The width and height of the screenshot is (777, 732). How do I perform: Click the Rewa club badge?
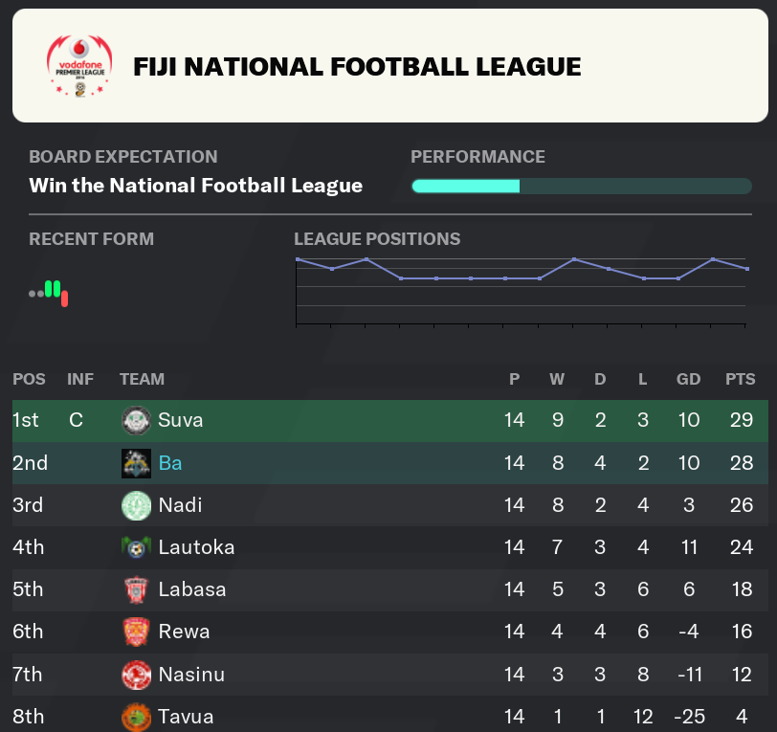[x=136, y=632]
